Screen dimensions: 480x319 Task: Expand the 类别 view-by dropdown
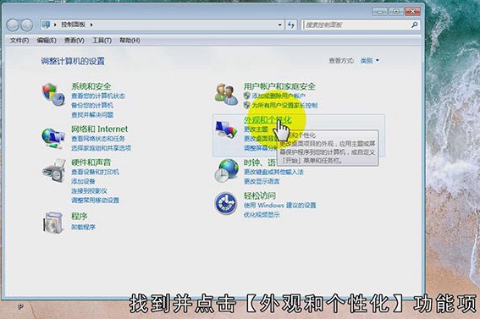pyautogui.click(x=370, y=61)
